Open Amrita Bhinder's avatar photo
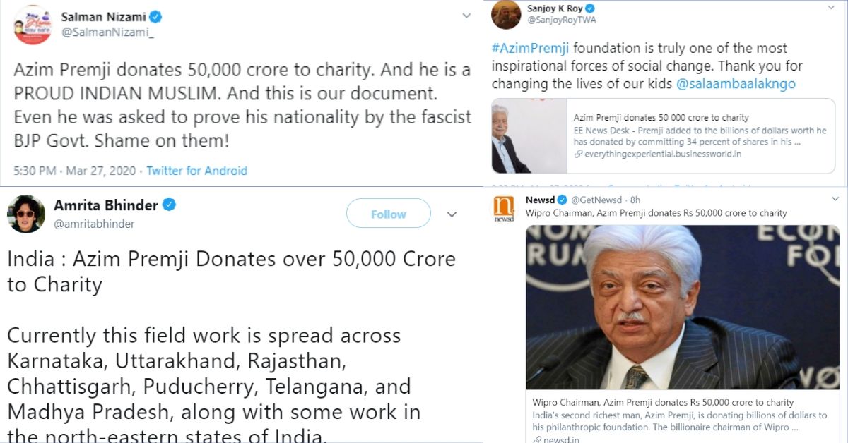848x443 pixels. 24,213
